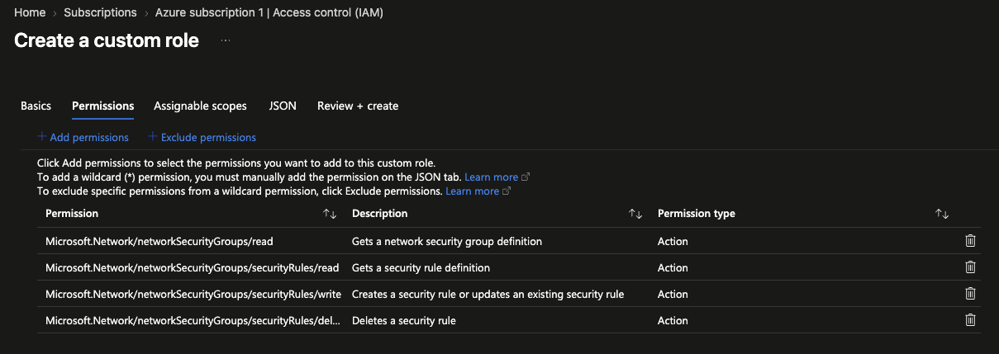Click 'Gets a security rule definition' description

(x=421, y=267)
